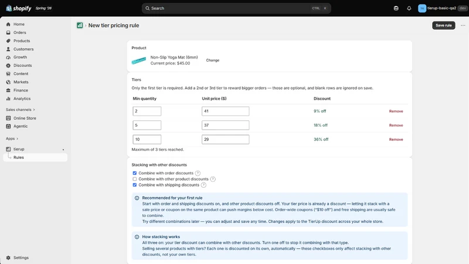Open the Customers person icon
This screenshot has height=264, width=469.
tap(8, 49)
